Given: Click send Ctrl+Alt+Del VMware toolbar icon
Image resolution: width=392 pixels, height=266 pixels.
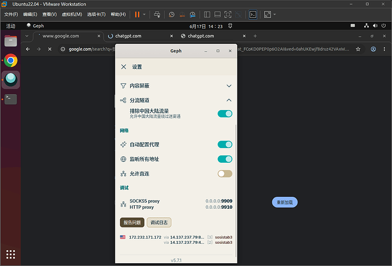Looking at the screenshot, I should point(157,15).
